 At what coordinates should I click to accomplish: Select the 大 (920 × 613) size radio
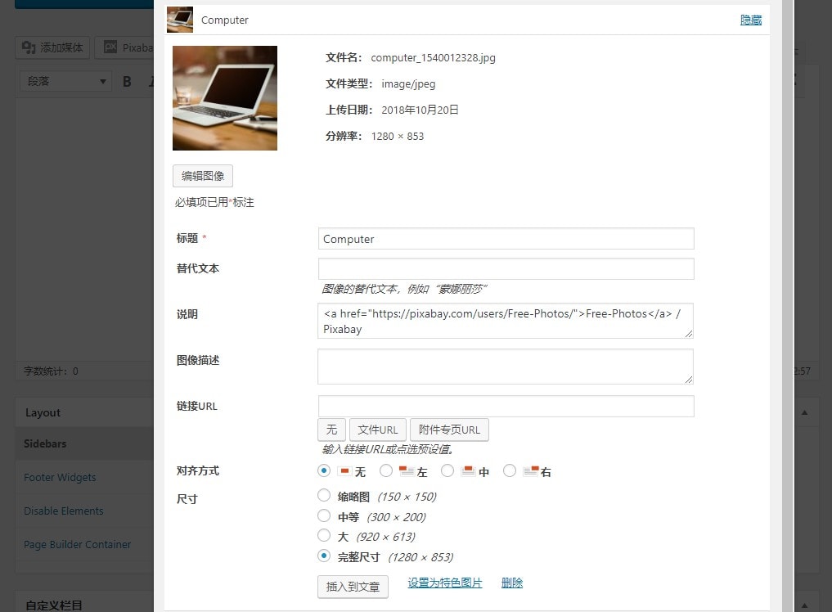coord(325,535)
